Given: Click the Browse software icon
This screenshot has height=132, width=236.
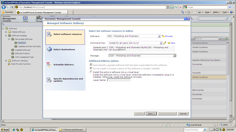Looking at the screenshot, I should point(163,36).
